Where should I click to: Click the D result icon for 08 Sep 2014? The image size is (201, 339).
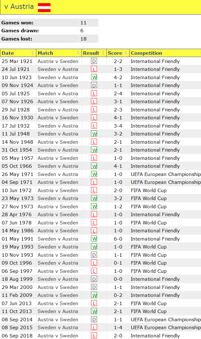tap(94, 320)
